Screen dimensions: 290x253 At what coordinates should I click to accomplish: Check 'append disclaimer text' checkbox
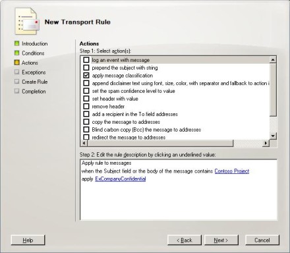86,83
